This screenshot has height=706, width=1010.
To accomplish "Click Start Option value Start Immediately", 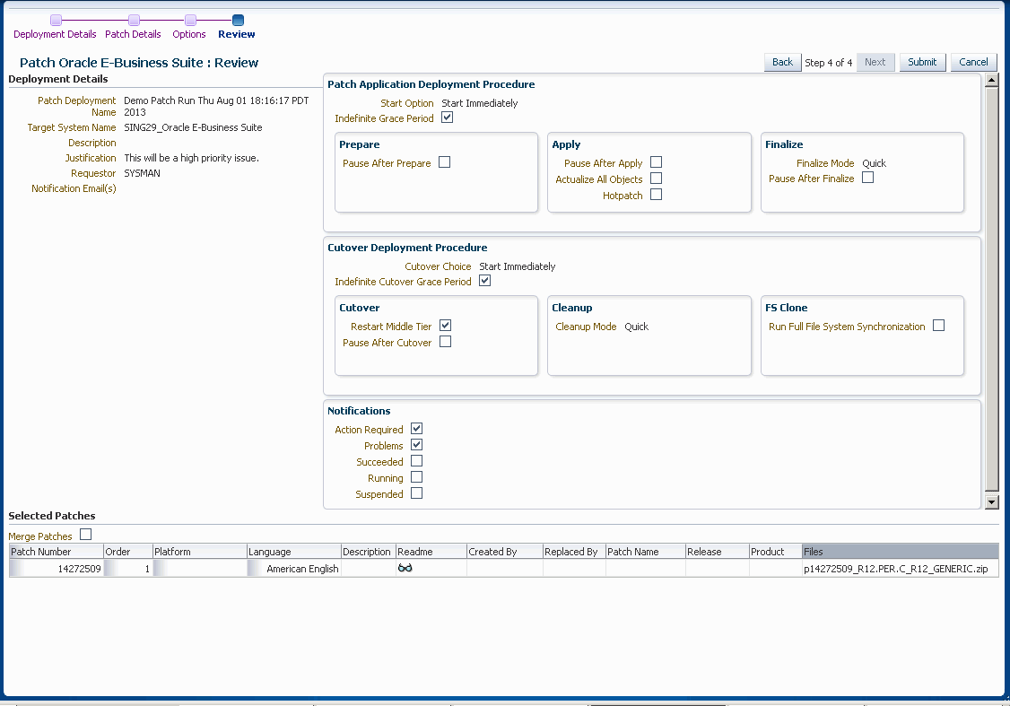I will click(x=480, y=103).
